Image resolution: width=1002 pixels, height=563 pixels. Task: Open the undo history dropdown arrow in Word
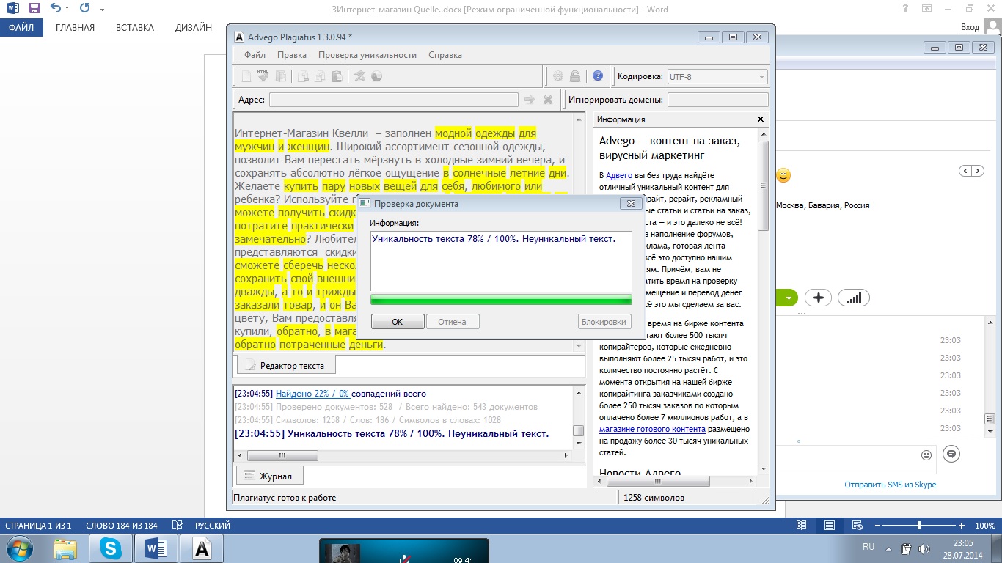[67, 9]
